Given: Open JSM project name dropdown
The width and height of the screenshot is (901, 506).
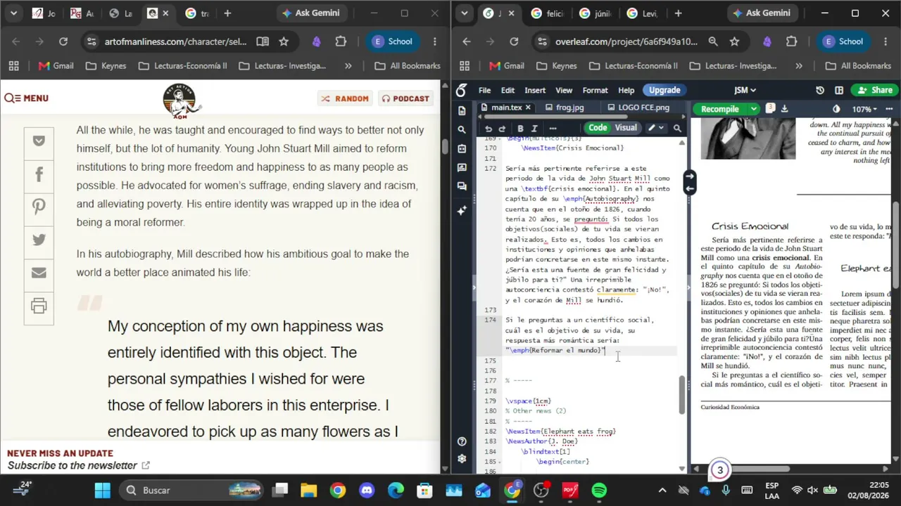Looking at the screenshot, I should click(745, 90).
